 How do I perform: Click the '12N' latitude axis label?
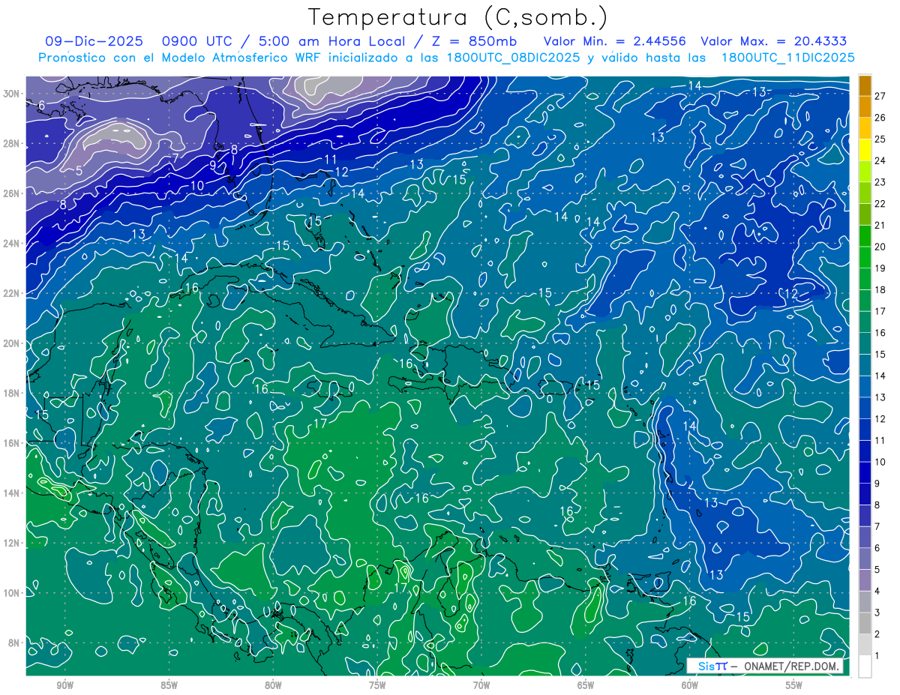pos(12,543)
